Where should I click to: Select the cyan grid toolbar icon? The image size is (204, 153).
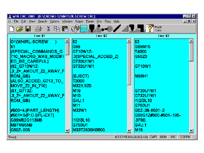pos(84,29)
